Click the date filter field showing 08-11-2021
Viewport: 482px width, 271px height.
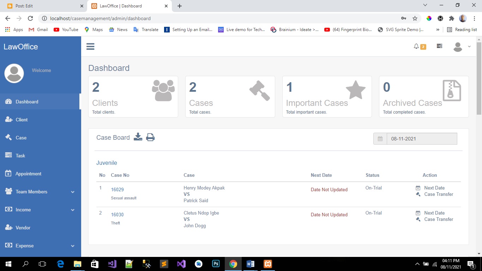(x=422, y=139)
